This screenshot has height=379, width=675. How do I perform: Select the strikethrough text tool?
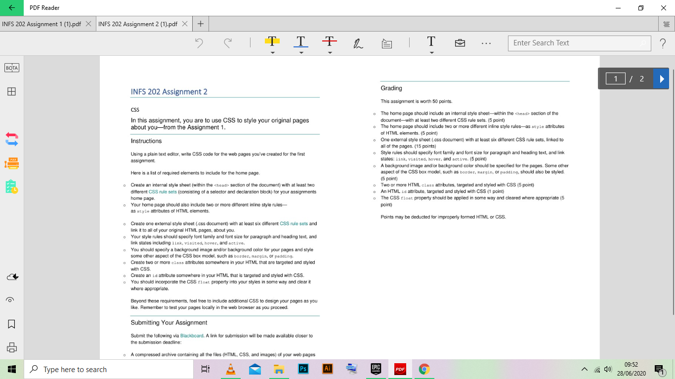point(330,41)
